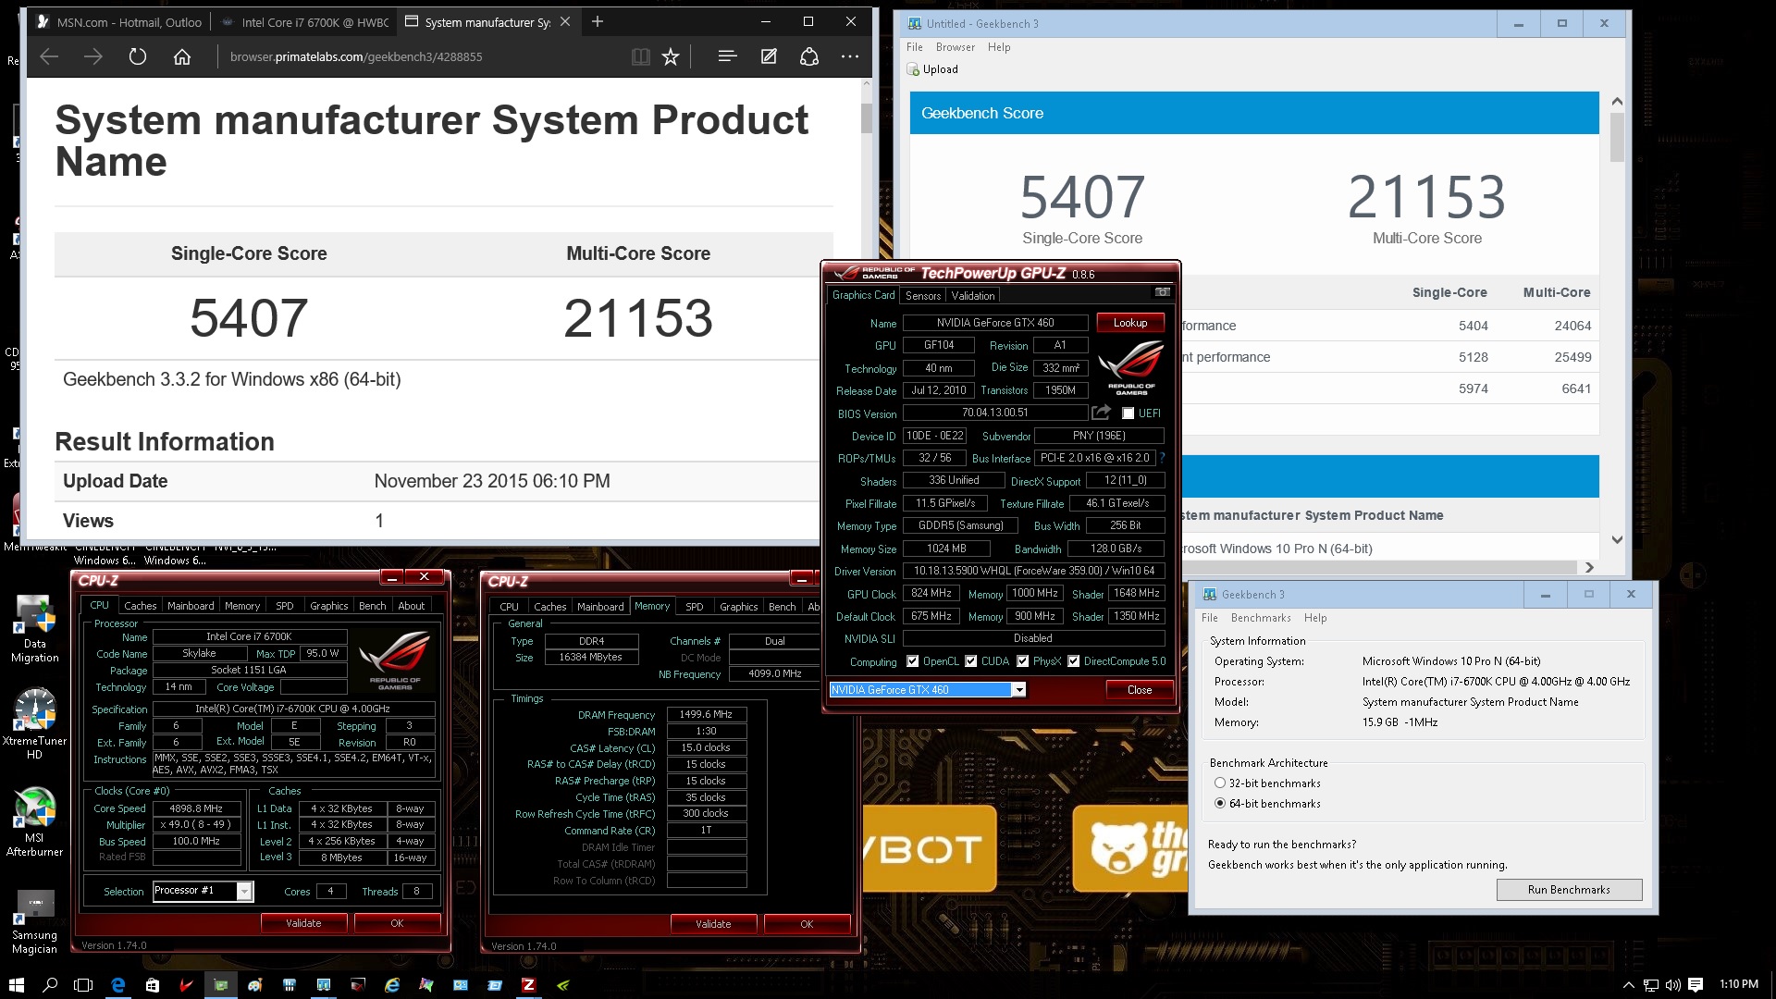Switch to Intel Core i7 6700K browser tab

[305, 22]
